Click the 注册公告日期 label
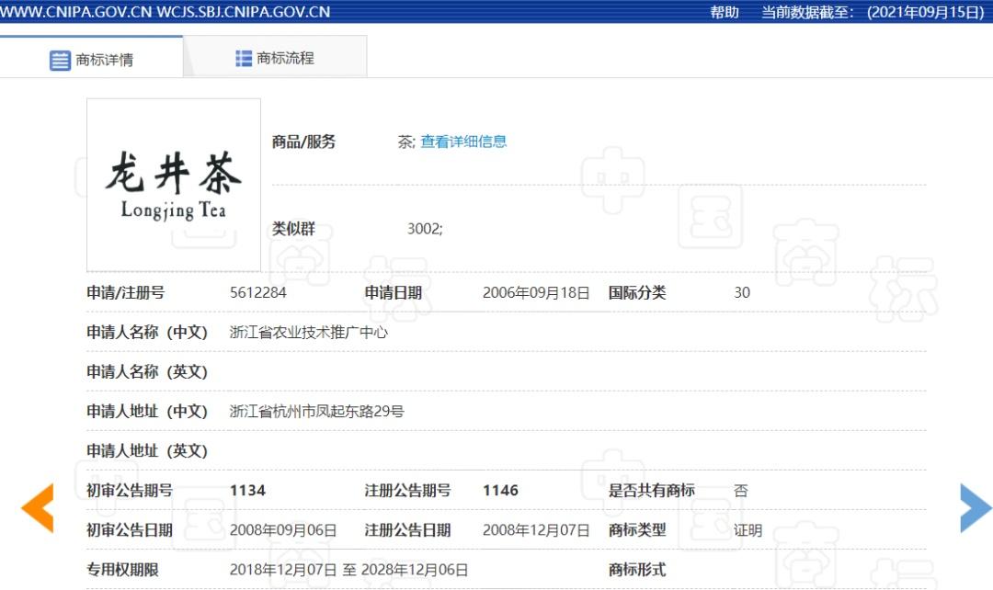 [408, 530]
